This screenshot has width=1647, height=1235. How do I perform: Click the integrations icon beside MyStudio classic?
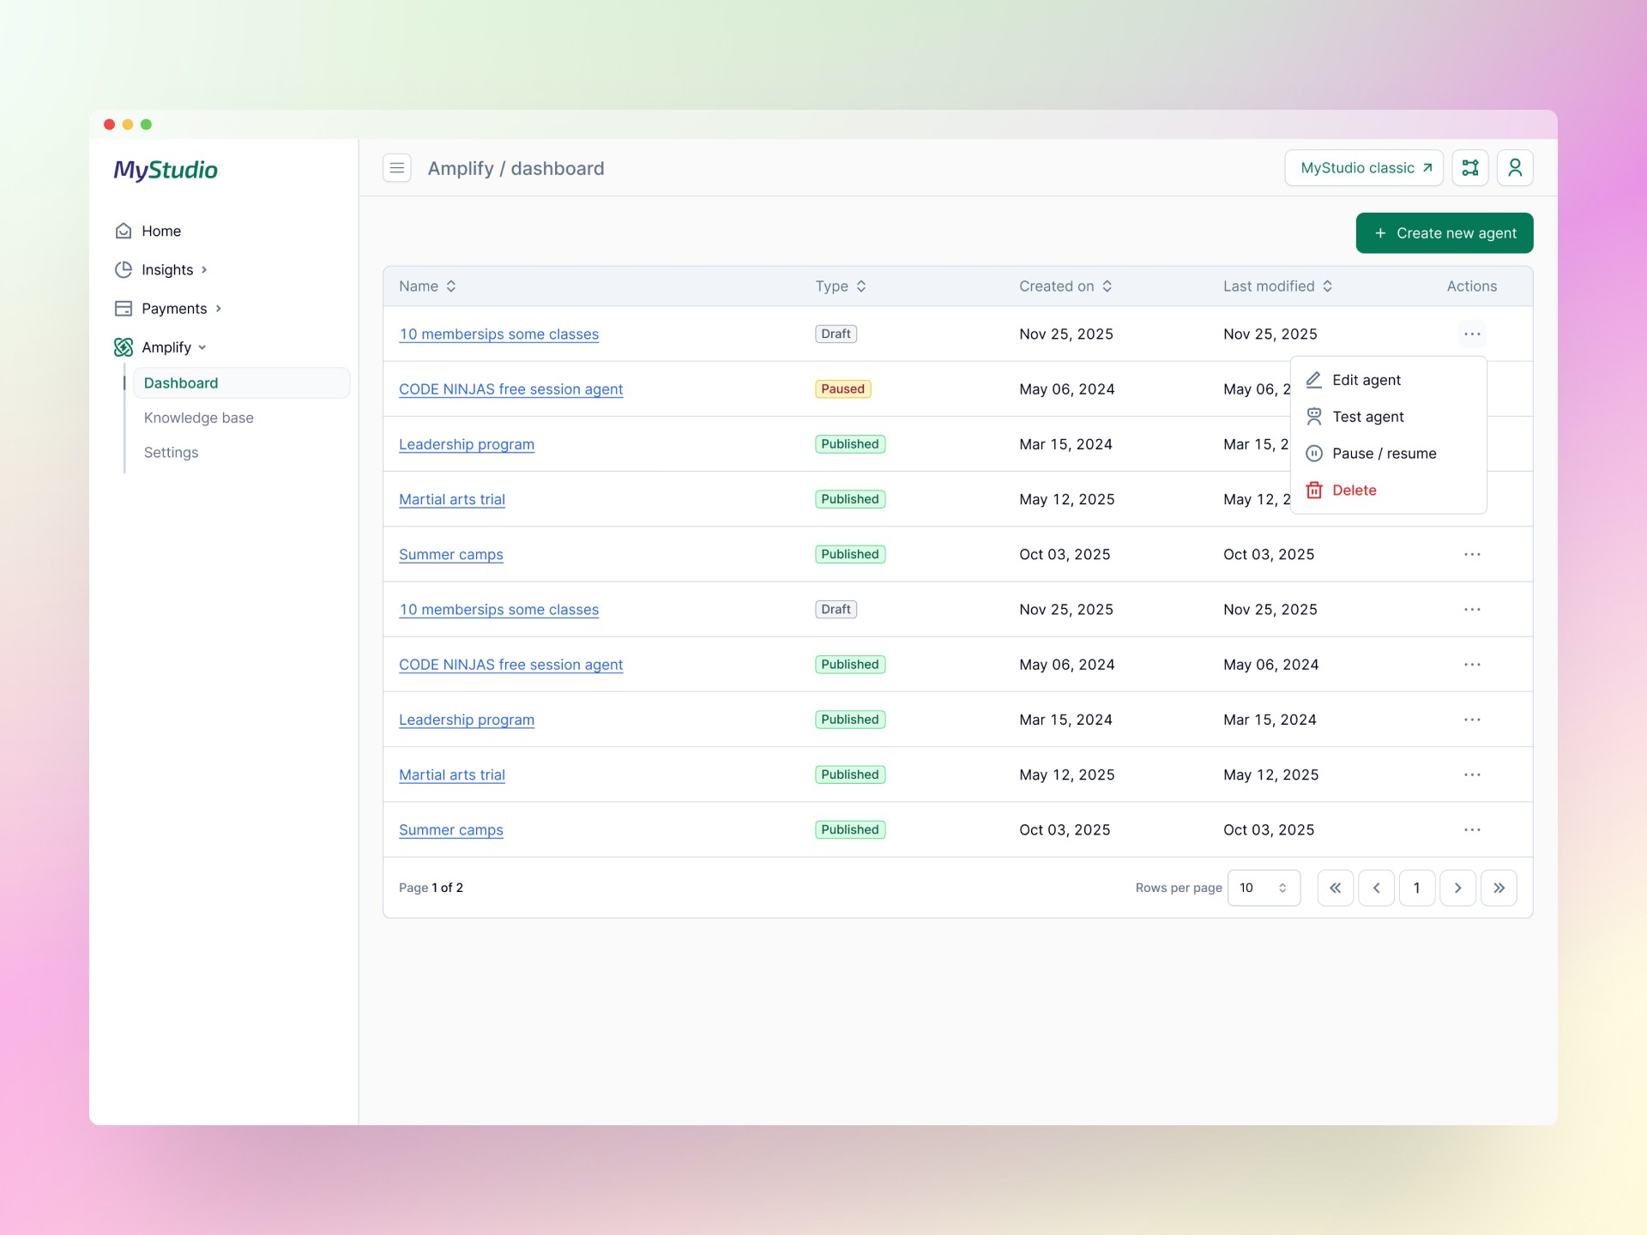[x=1469, y=168]
